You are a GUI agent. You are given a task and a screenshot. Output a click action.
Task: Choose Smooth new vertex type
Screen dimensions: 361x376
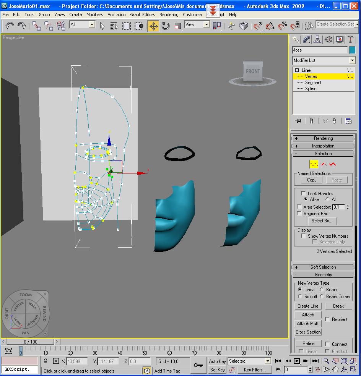[x=300, y=297]
